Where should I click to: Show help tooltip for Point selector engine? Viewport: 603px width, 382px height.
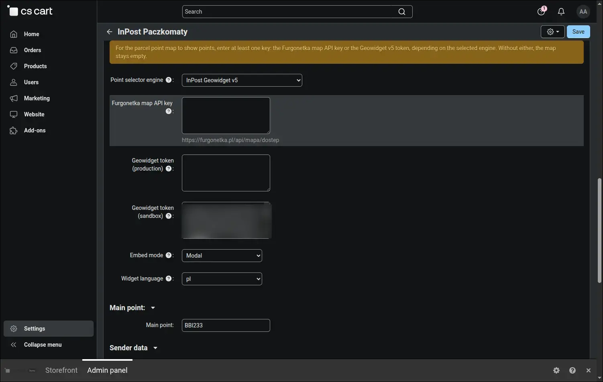pyautogui.click(x=169, y=80)
